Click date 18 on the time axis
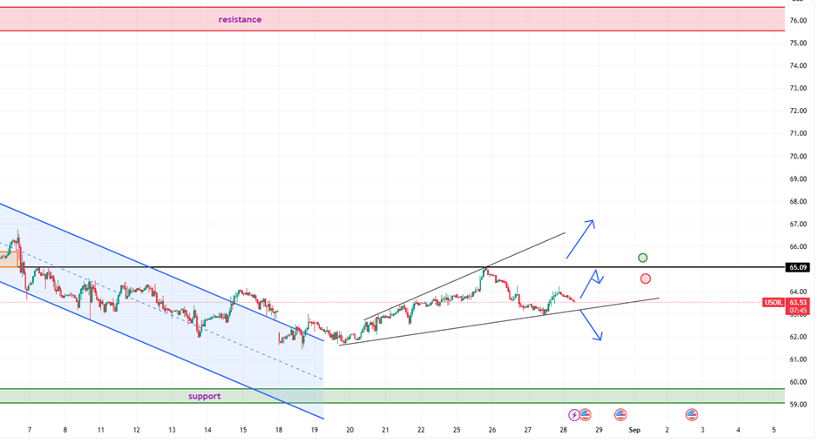 pyautogui.click(x=279, y=430)
